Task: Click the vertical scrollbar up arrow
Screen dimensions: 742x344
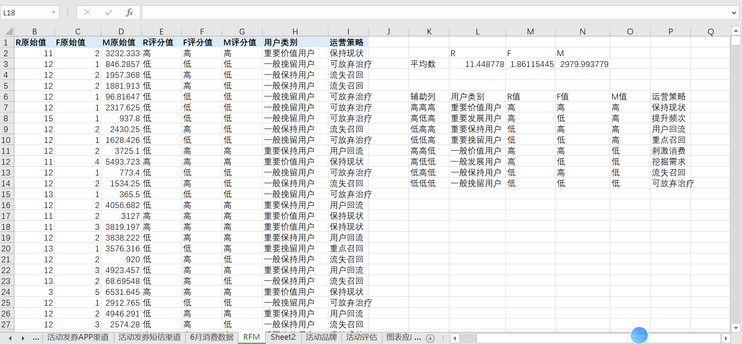Action: coord(736,31)
